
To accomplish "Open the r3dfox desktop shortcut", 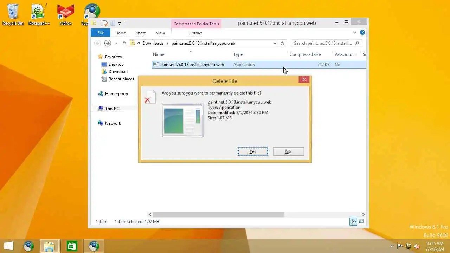I will (65, 15).
